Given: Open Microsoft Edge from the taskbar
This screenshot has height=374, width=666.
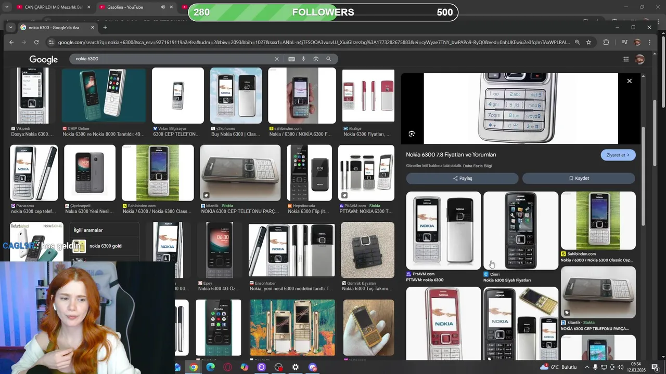Looking at the screenshot, I should click(210, 367).
